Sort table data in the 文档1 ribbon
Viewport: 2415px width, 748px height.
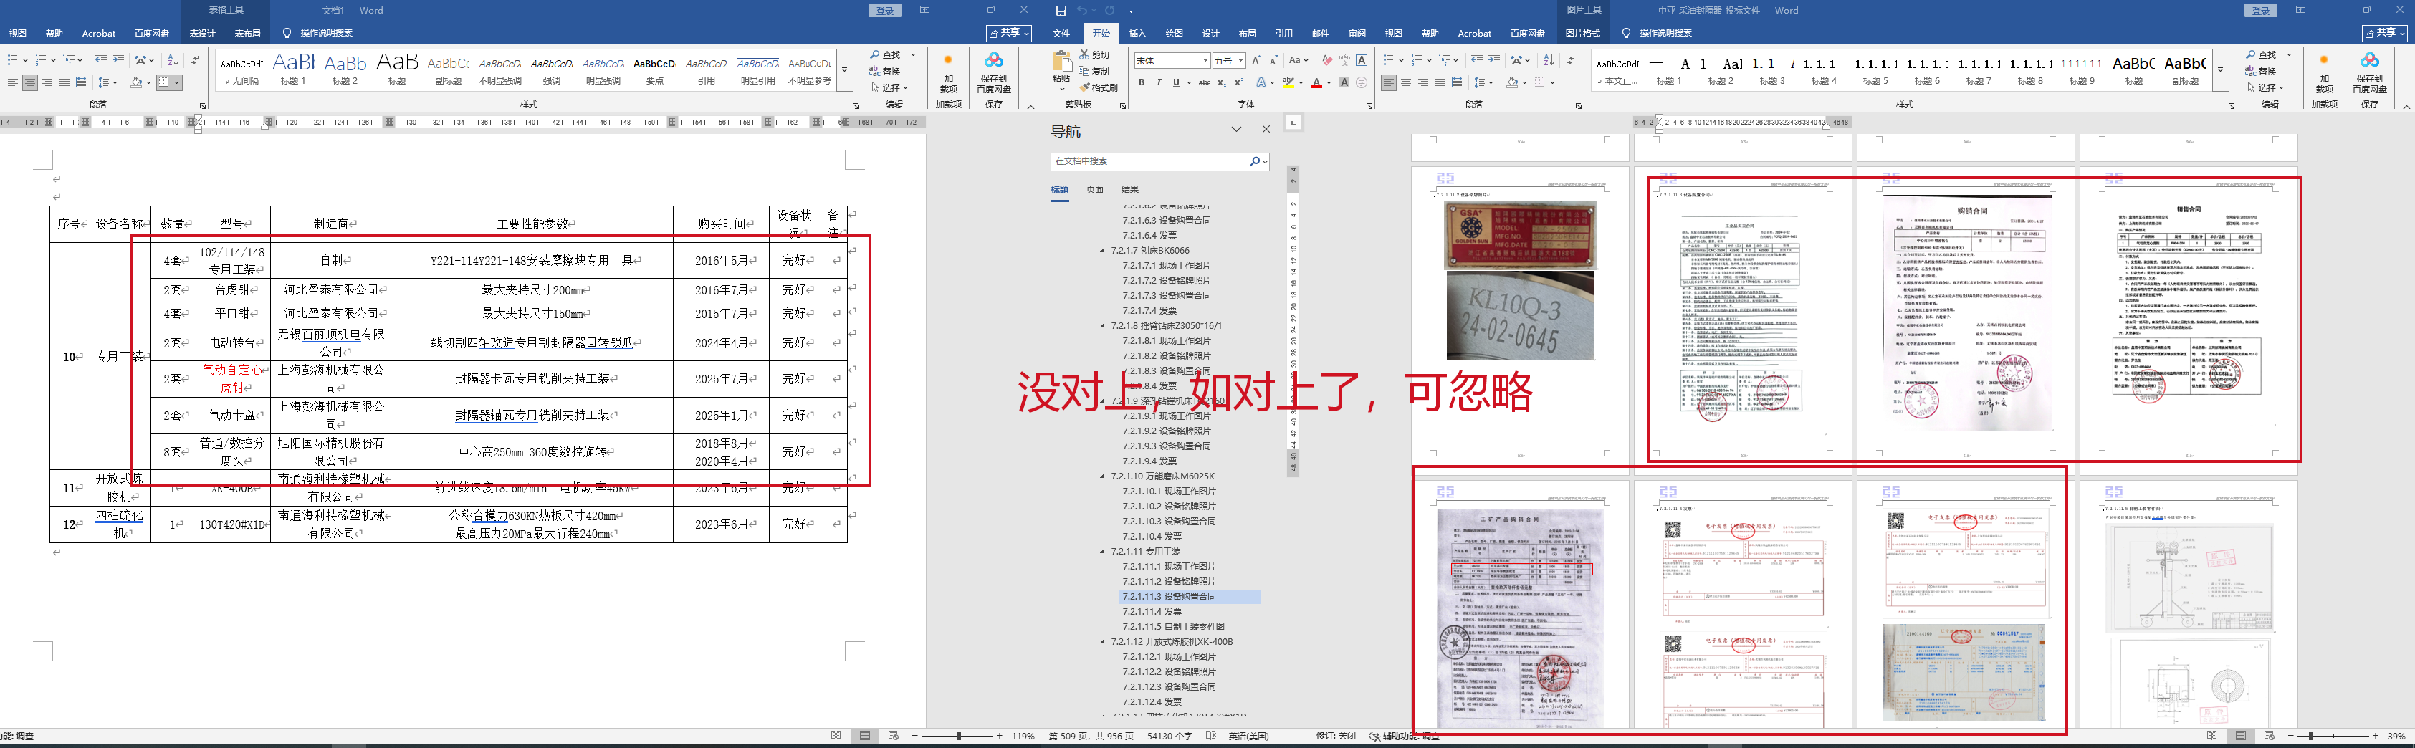coord(173,60)
